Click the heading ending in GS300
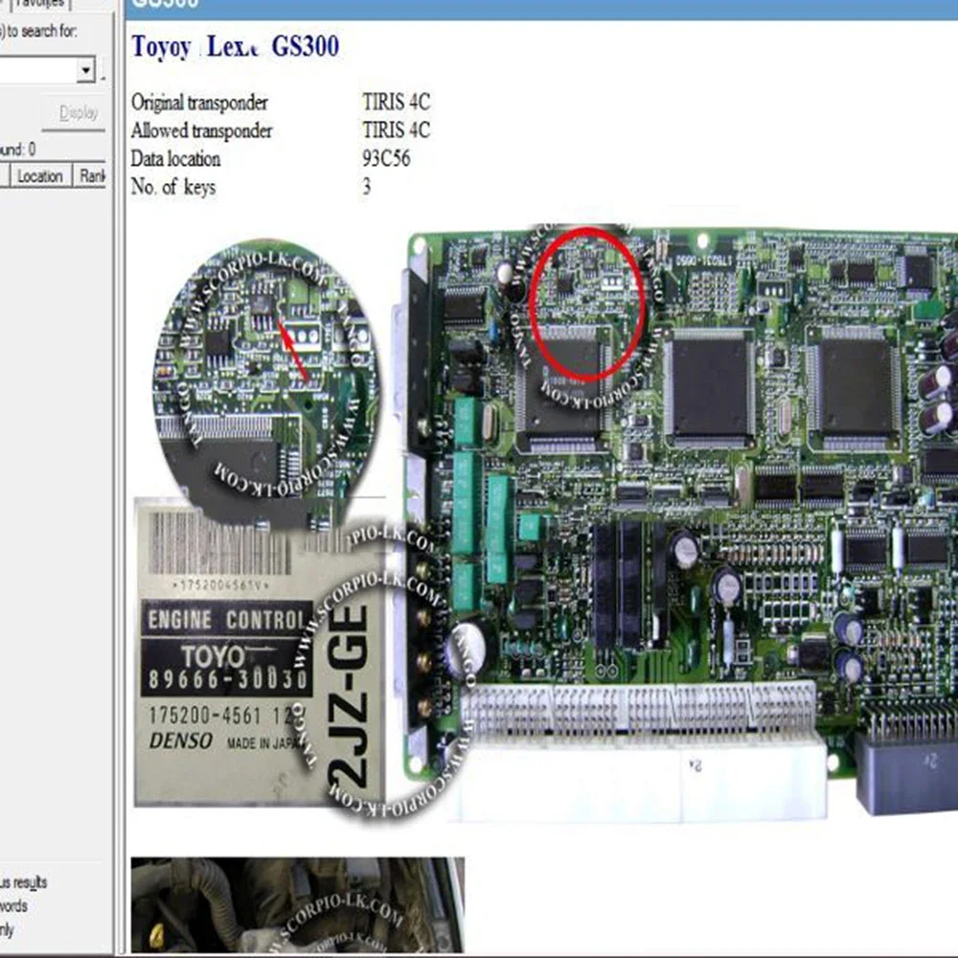The image size is (958, 958). coord(236,46)
